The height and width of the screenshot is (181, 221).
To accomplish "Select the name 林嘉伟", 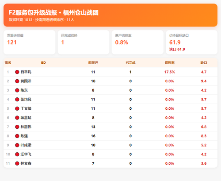I will (26, 127).
